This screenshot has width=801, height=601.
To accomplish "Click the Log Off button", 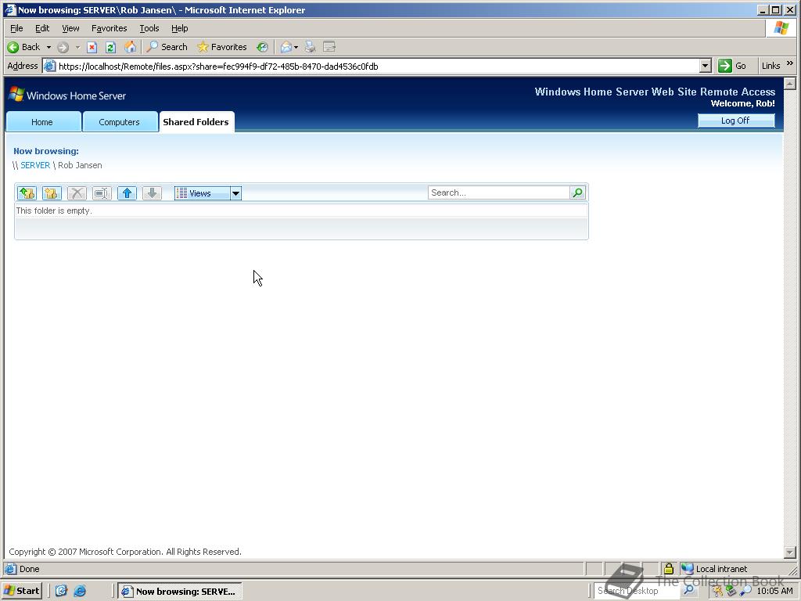I will coord(735,121).
